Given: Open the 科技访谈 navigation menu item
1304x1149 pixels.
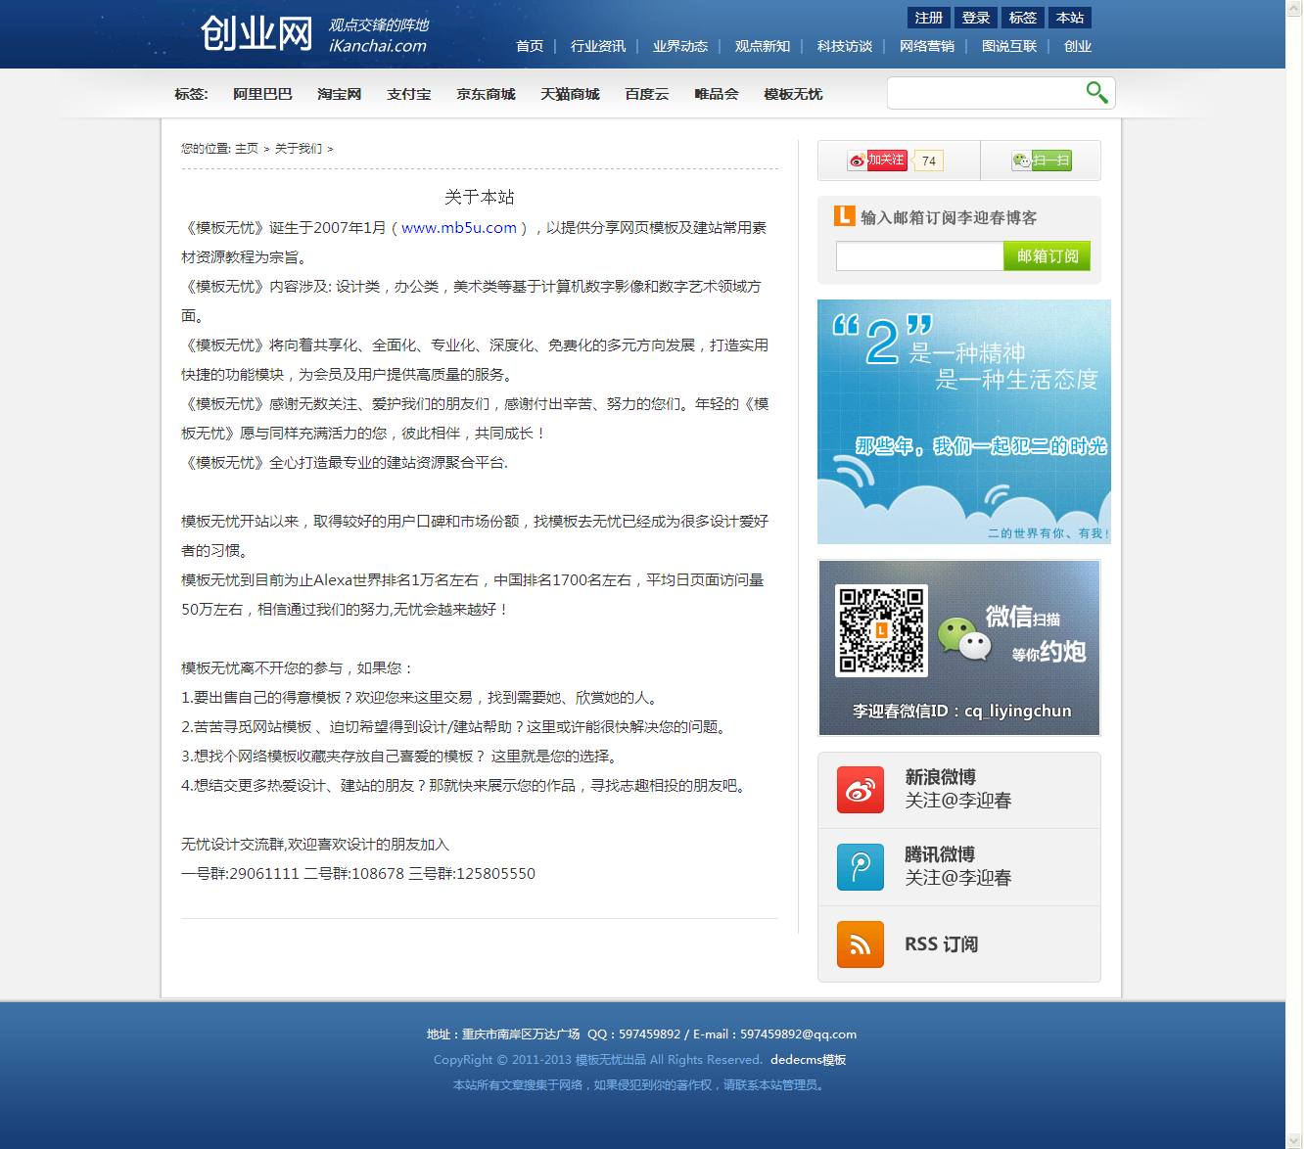Looking at the screenshot, I should click(x=844, y=46).
